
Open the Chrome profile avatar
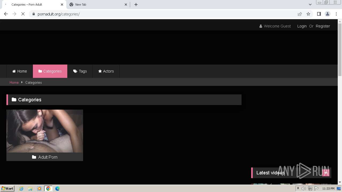[x=328, y=14]
